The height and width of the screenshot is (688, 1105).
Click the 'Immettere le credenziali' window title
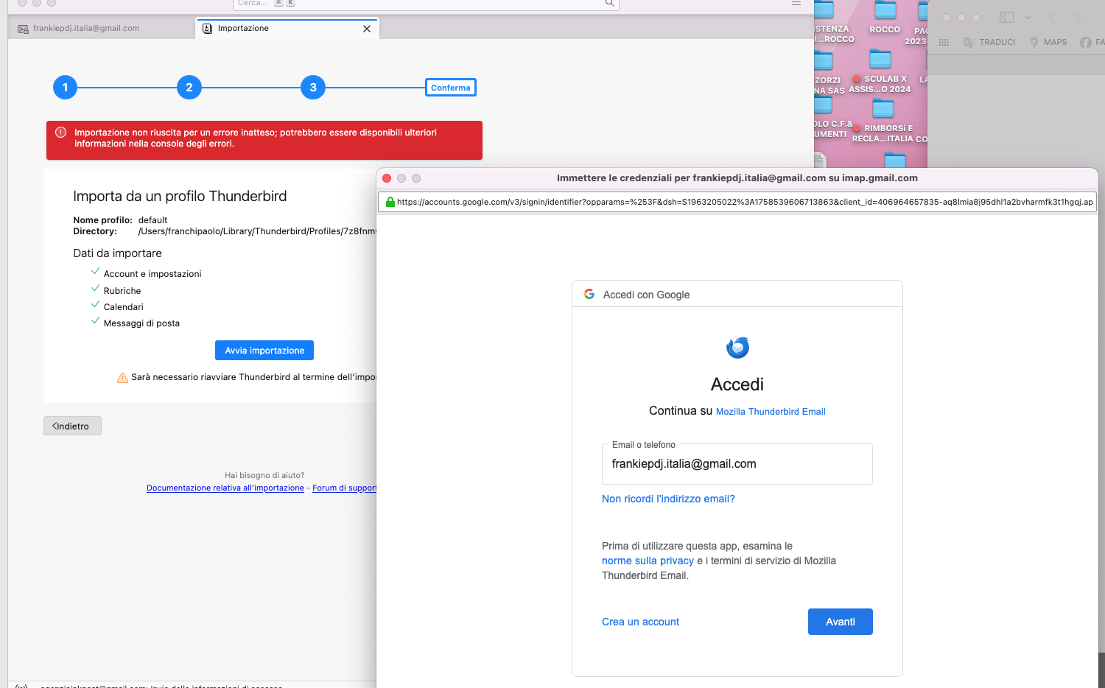(x=737, y=178)
